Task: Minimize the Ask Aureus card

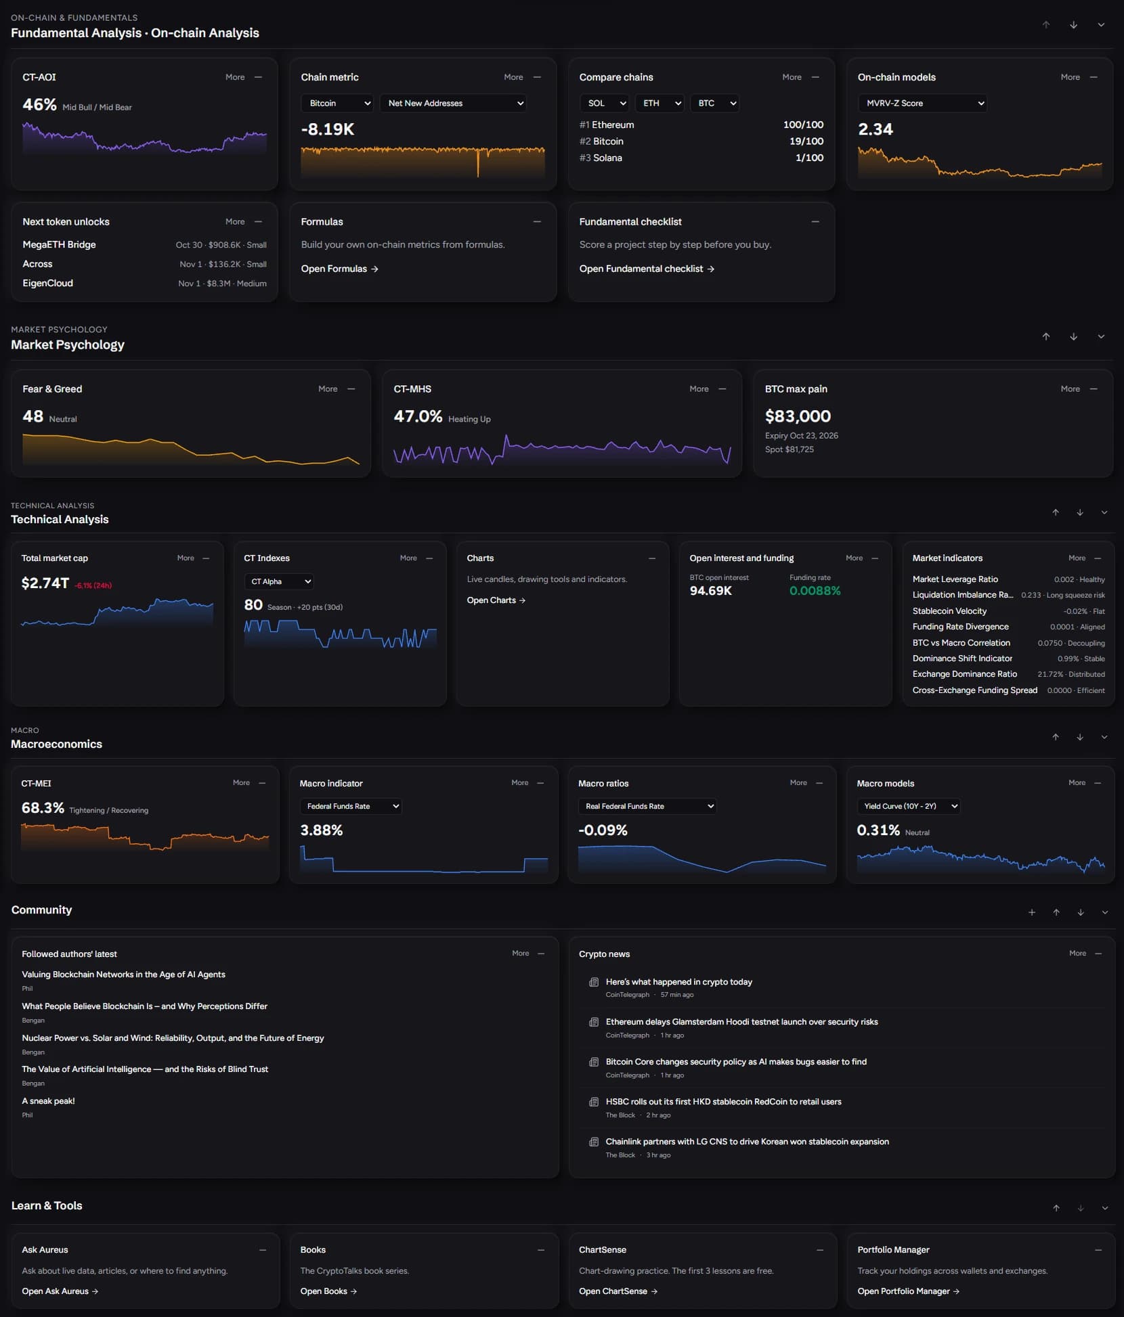Action: [x=262, y=1250]
